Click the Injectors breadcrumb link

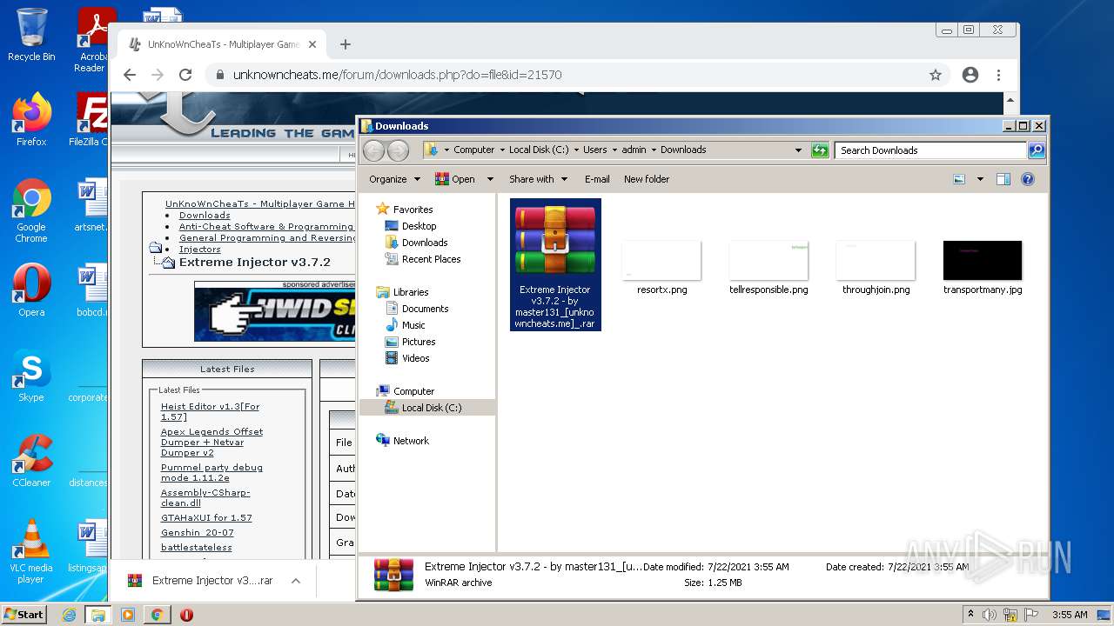tap(199, 250)
